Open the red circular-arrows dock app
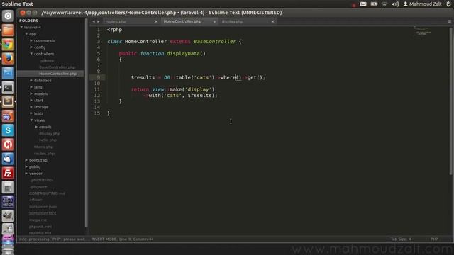Viewport: 454px width, 255px height. pyautogui.click(x=8, y=144)
